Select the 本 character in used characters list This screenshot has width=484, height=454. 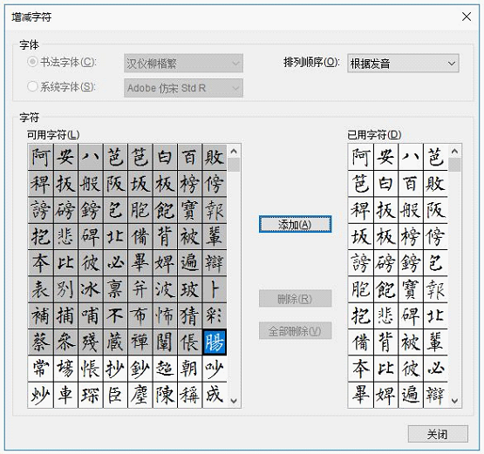tap(360, 369)
